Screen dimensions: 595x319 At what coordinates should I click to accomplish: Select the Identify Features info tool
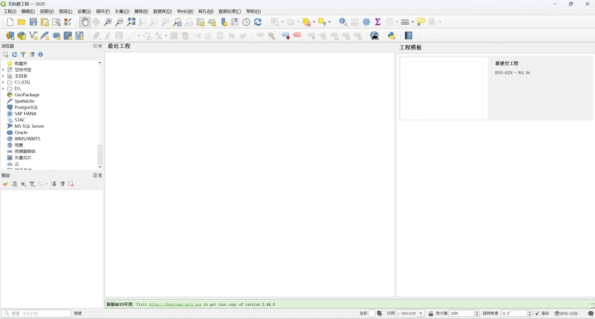click(x=343, y=22)
